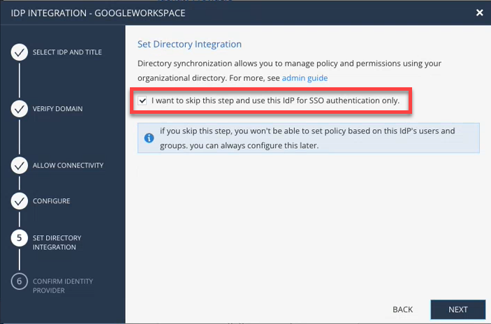The width and height of the screenshot is (491, 324).
Task: Click the blue info icon in the notice
Action: pyautogui.click(x=149, y=138)
